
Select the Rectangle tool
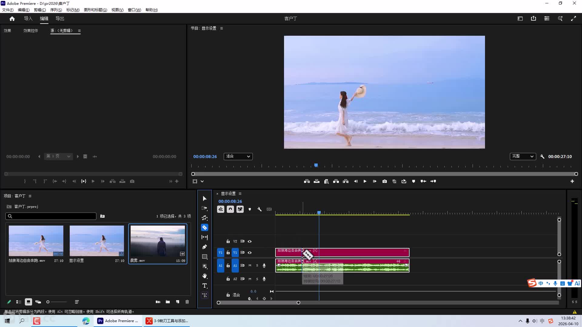click(x=205, y=257)
